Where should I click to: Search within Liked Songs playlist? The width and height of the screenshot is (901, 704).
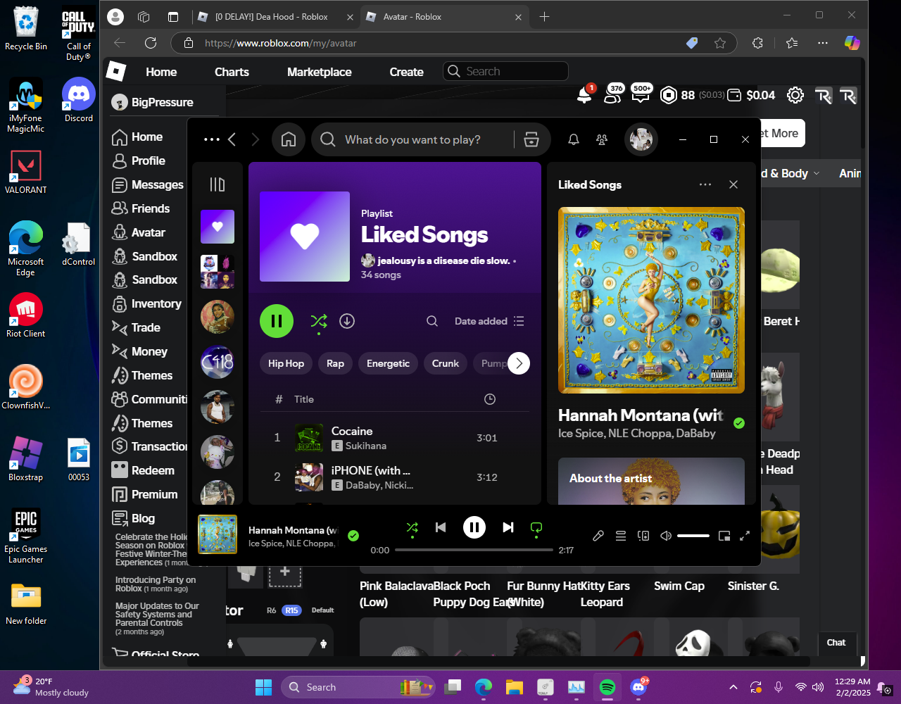coord(432,321)
